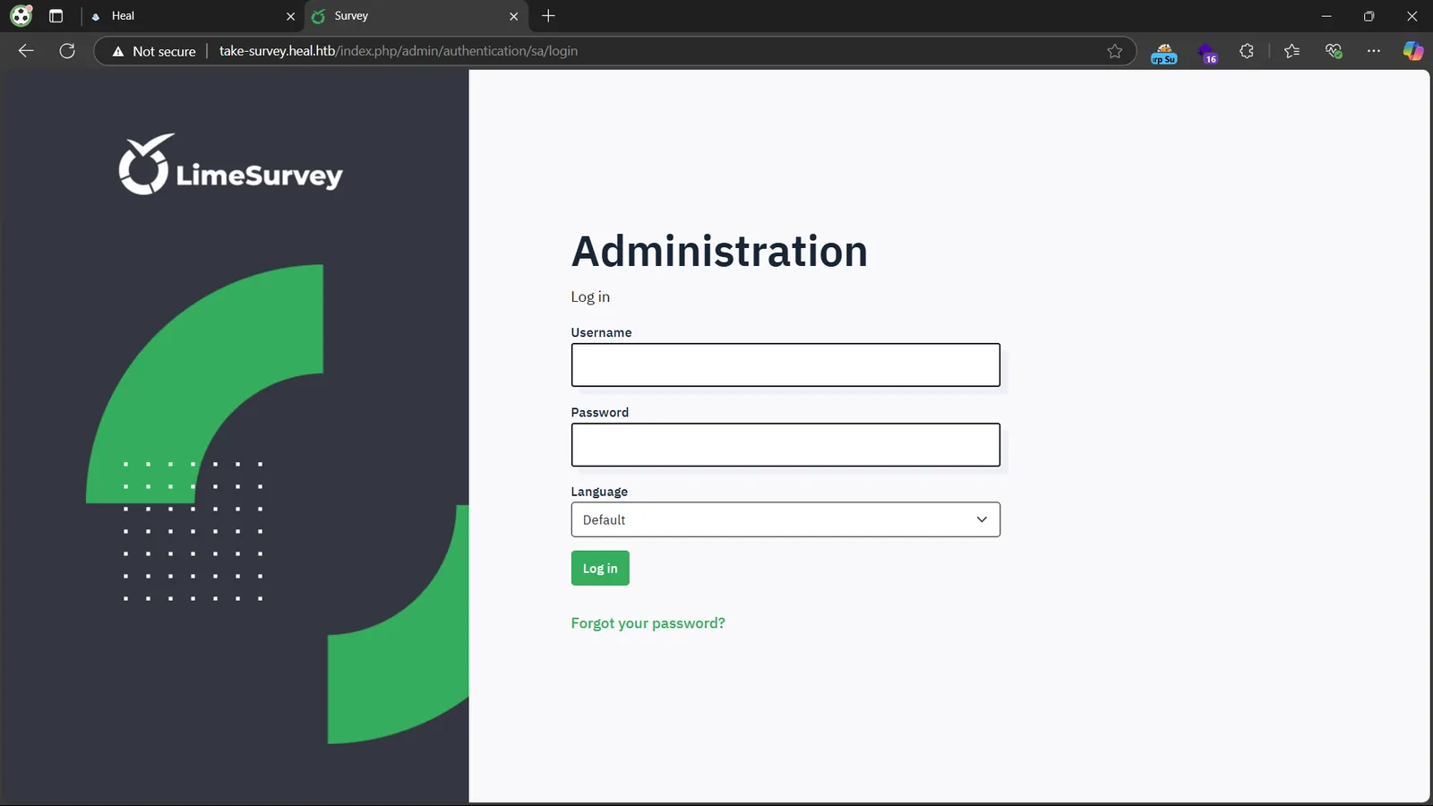Reload the page with the refresh icon

tap(67, 51)
